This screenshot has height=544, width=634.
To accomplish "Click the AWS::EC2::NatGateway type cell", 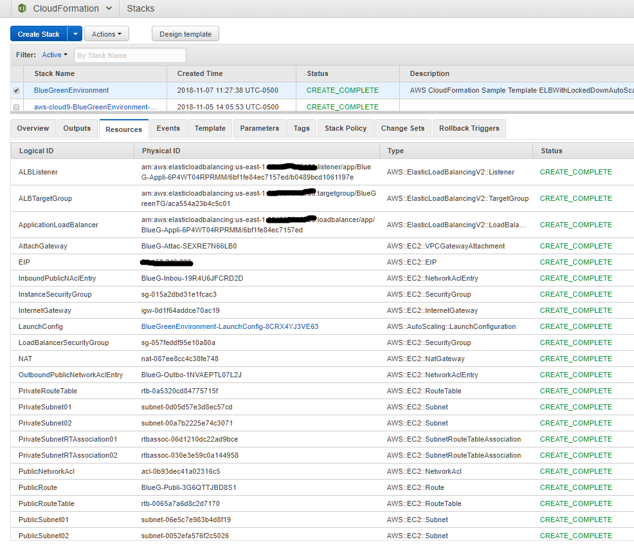I will (x=426, y=359).
